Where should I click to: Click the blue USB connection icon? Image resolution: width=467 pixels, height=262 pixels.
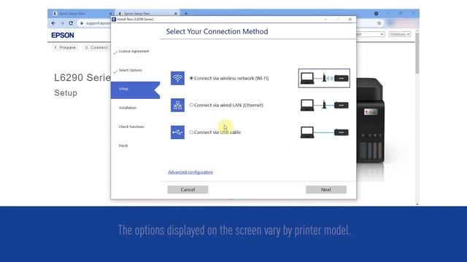tap(177, 132)
